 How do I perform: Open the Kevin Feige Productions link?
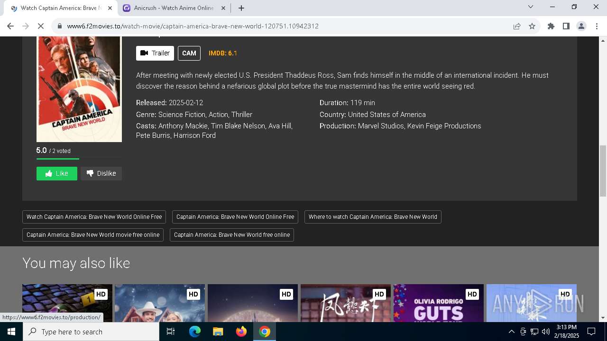(444, 126)
